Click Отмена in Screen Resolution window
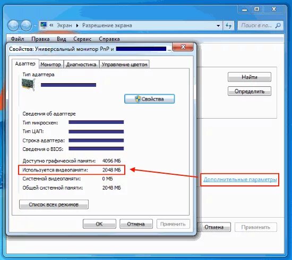This screenshot has width=292, height=260. tap(214, 227)
